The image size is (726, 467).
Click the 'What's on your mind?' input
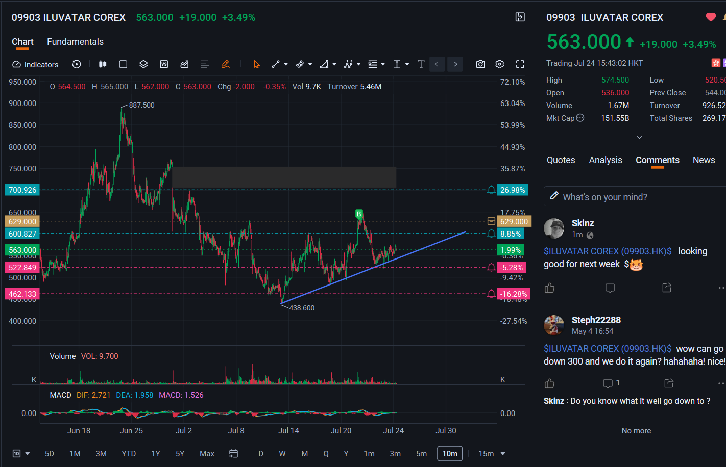coord(635,197)
